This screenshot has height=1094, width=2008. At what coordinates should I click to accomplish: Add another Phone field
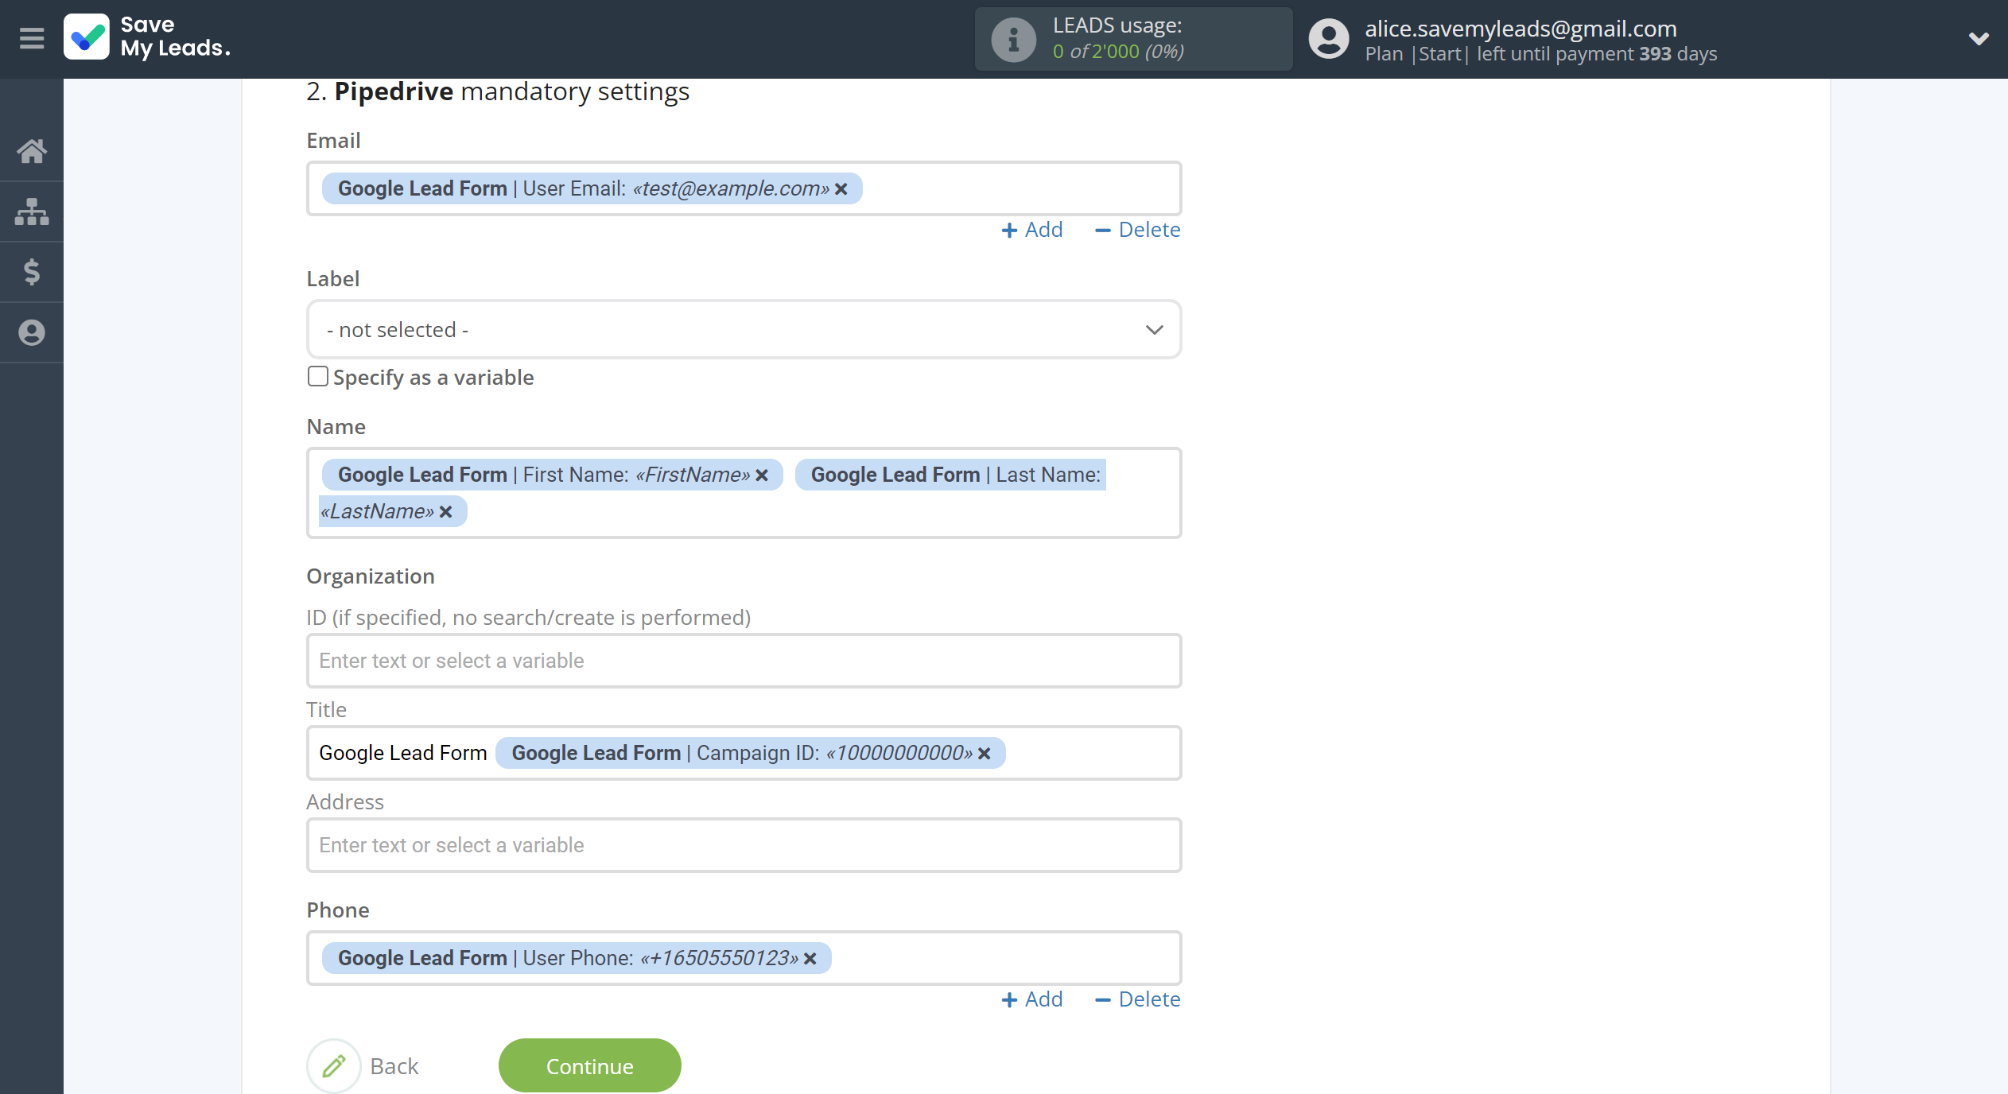click(x=1032, y=999)
